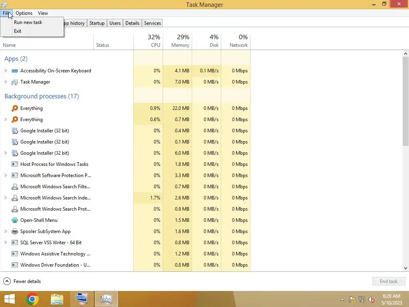Click SQL Server VSS Writer icon
Viewport: 409px width, 307px height.
coord(15,243)
